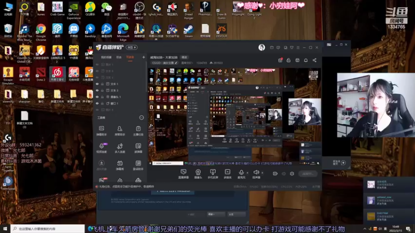Click the 修改 button beside the room title
415x233 pixels.
coord(184,57)
